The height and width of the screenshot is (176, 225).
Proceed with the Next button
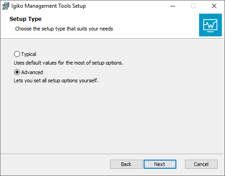click(160, 164)
